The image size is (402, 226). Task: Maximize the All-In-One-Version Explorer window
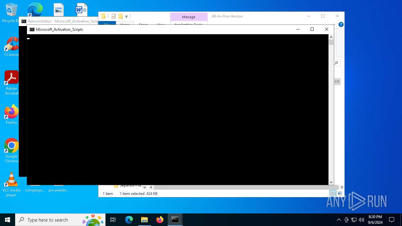coord(323,16)
